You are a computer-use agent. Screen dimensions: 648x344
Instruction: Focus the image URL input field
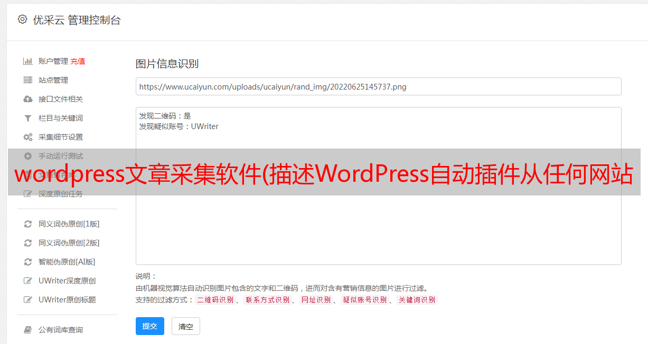pos(378,86)
